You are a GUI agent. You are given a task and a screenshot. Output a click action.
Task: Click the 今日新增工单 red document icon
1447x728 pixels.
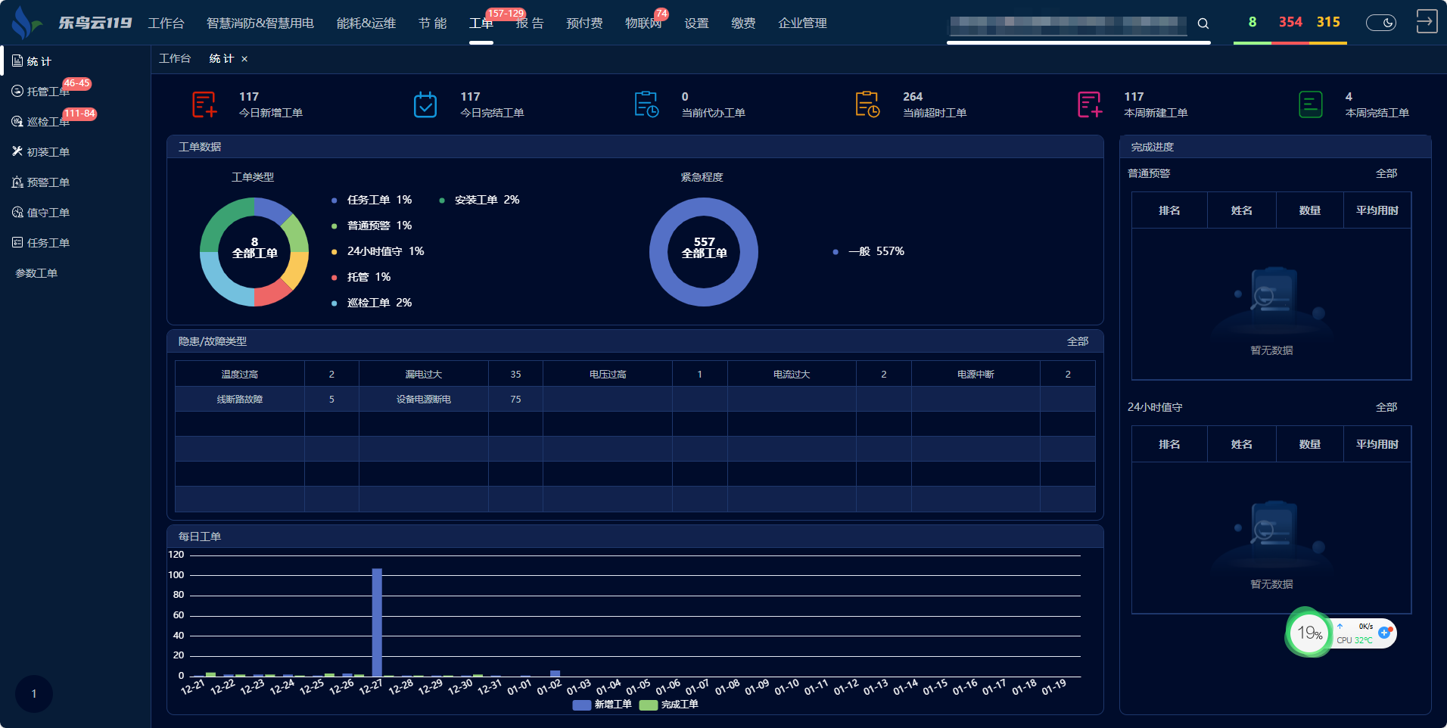tap(204, 104)
